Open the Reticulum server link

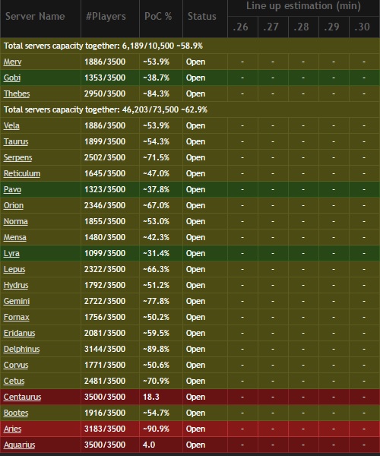click(x=22, y=173)
